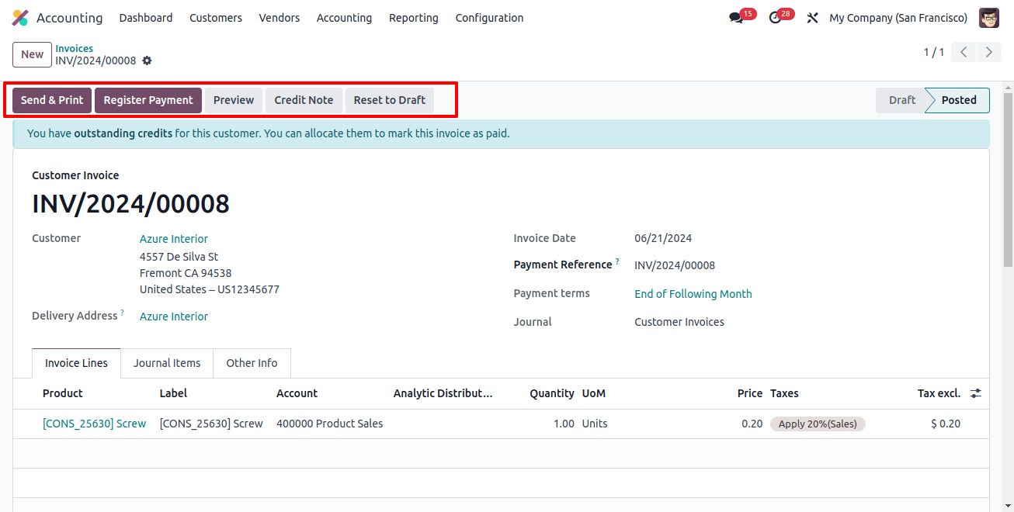1014x512 pixels.
Task: Open the Accounting app logo icon
Action: pos(20,18)
